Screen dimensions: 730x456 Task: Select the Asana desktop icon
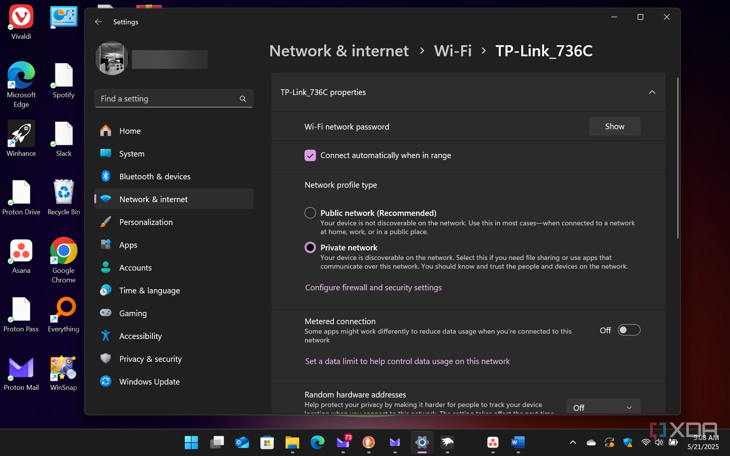point(21,256)
